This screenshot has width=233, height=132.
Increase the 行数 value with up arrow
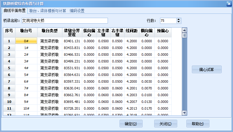click(179, 19)
